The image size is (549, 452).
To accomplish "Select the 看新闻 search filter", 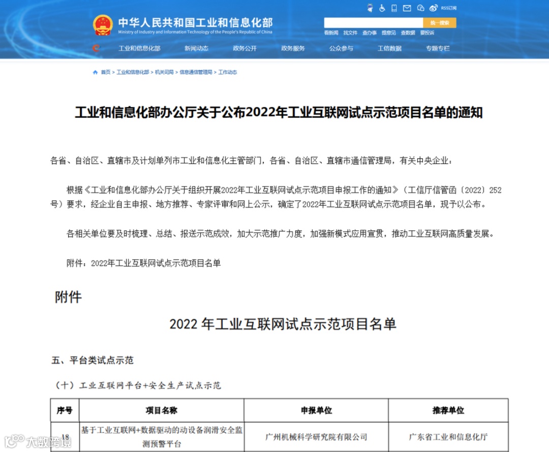I will (331, 33).
